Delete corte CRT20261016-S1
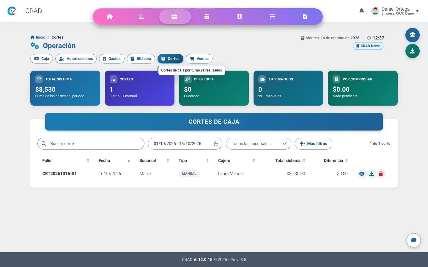 (381, 174)
